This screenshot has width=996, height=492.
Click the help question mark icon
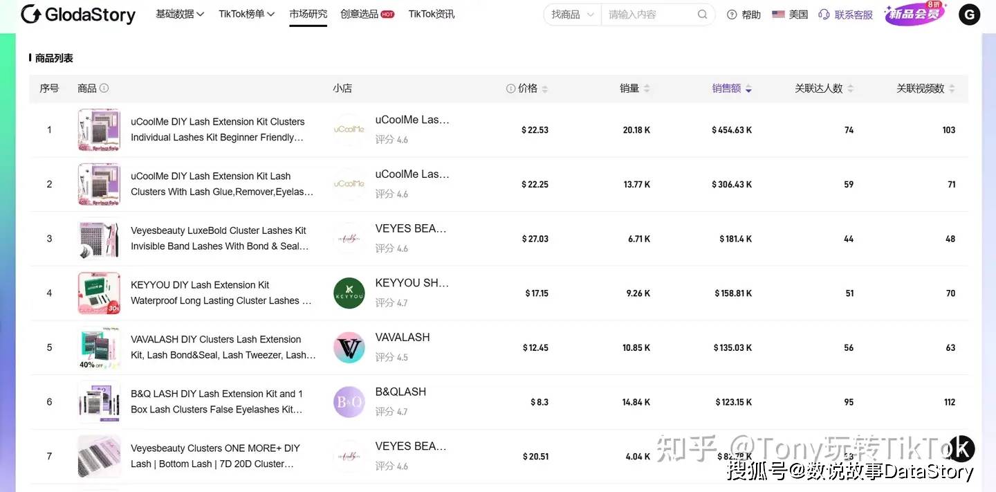pyautogui.click(x=732, y=15)
